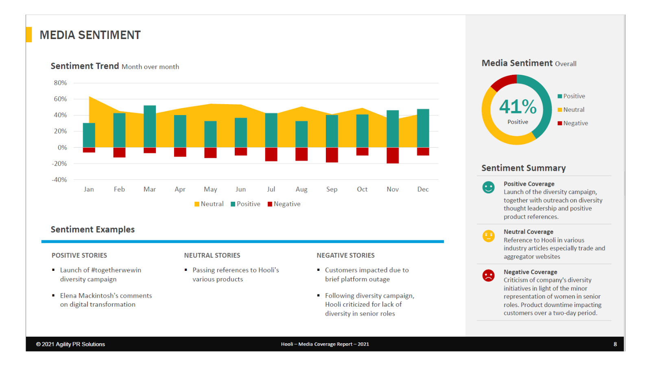The width and height of the screenshot is (651, 366).
Task: Click the Negative Coverage summary title
Action: (x=531, y=272)
